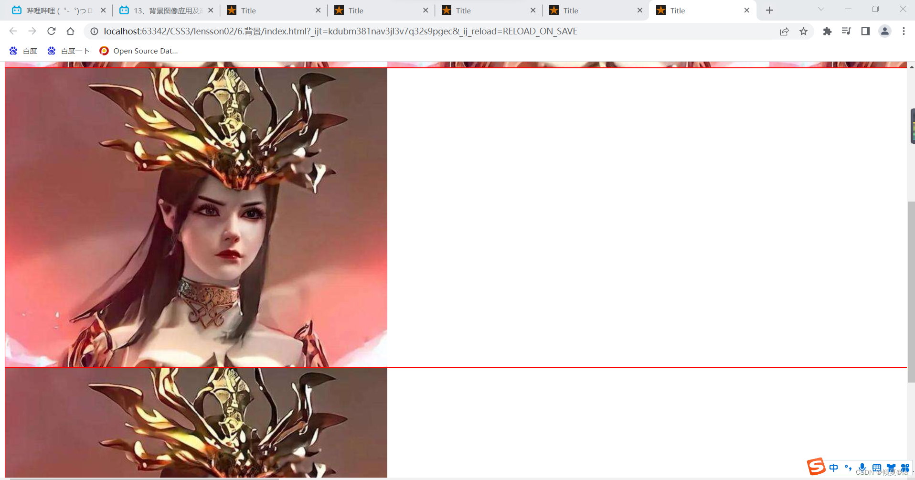
Task: Open the browser home page
Action: coord(70,31)
